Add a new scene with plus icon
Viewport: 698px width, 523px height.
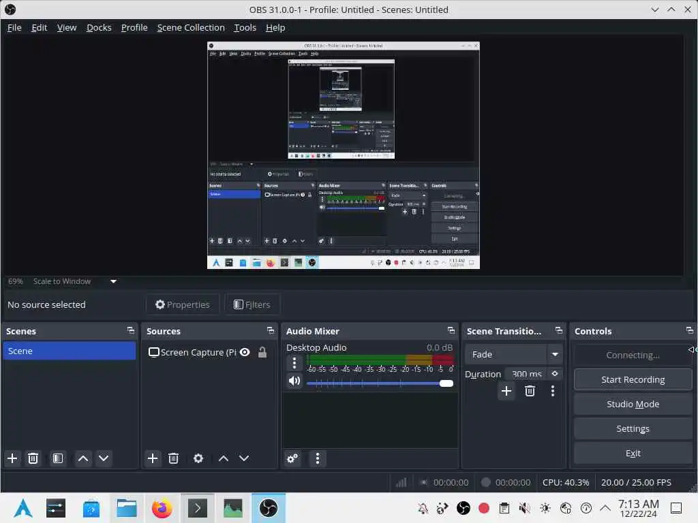[x=12, y=458]
